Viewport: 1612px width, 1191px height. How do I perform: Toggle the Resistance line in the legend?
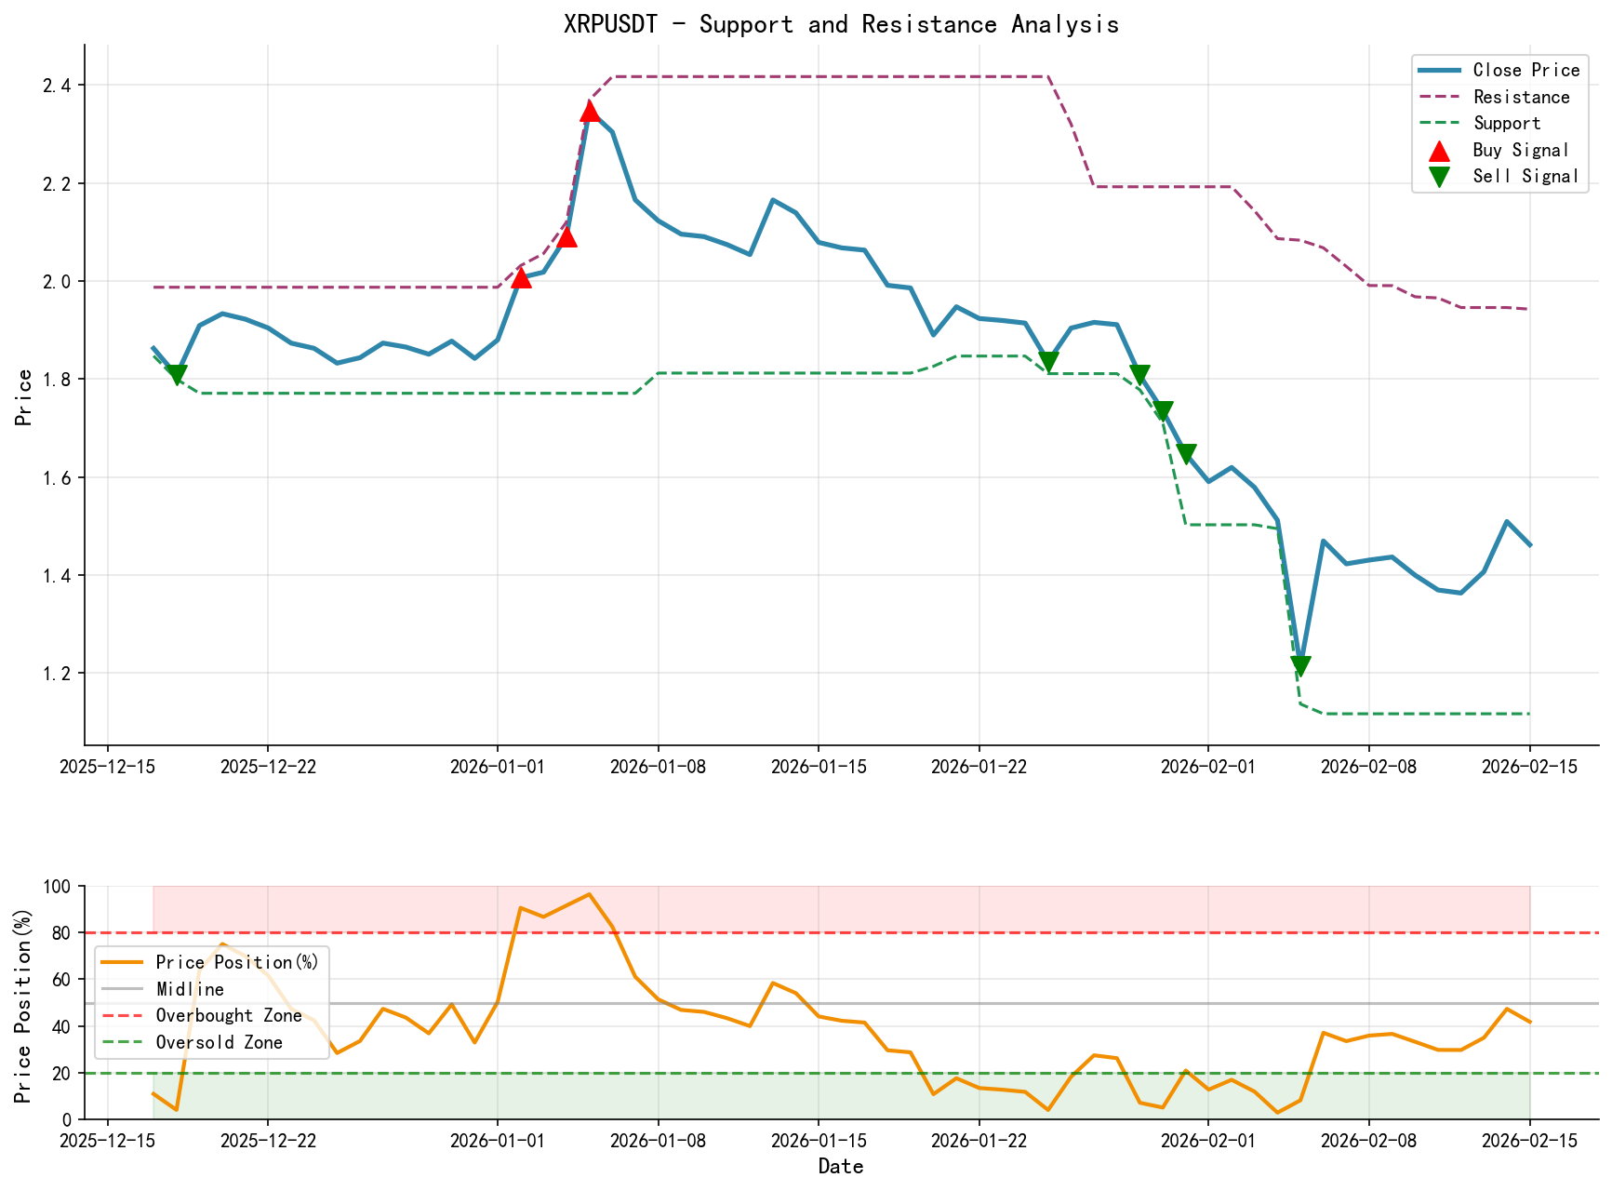(x=1520, y=97)
